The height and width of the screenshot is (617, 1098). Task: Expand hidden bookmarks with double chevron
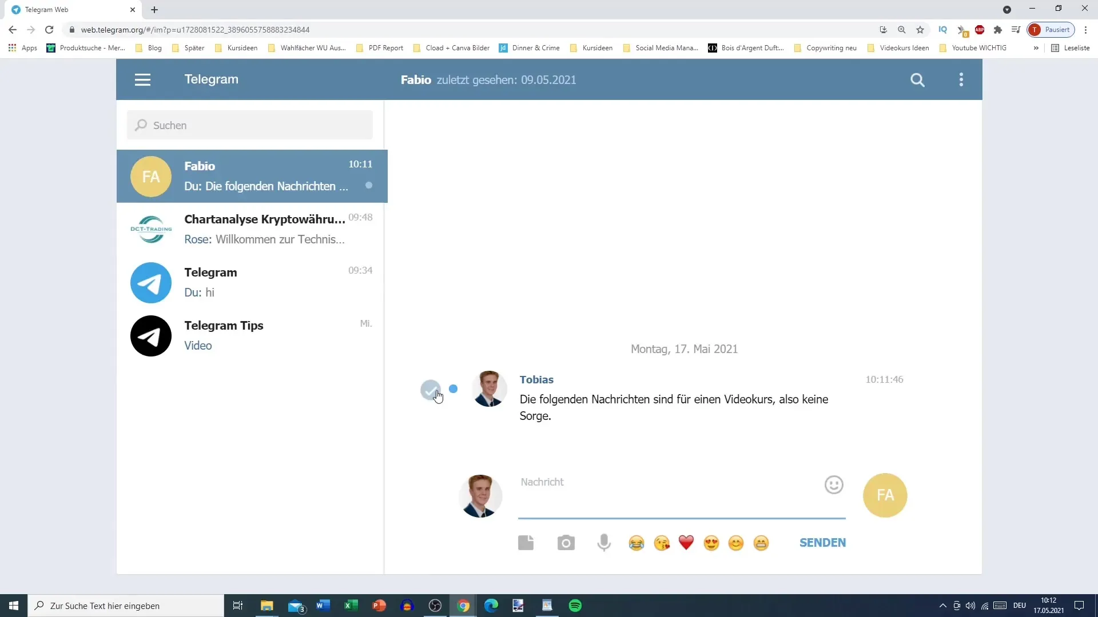pos(1036,48)
